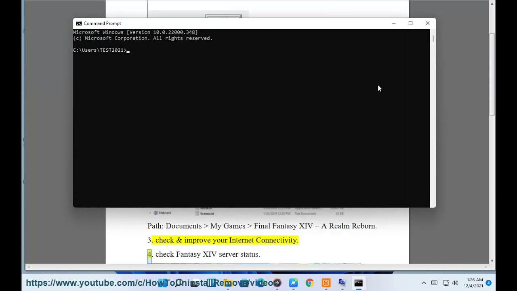Viewport: 517px width, 291px height.
Task: Click the Network item in document screenshot
Action: (x=162, y=213)
